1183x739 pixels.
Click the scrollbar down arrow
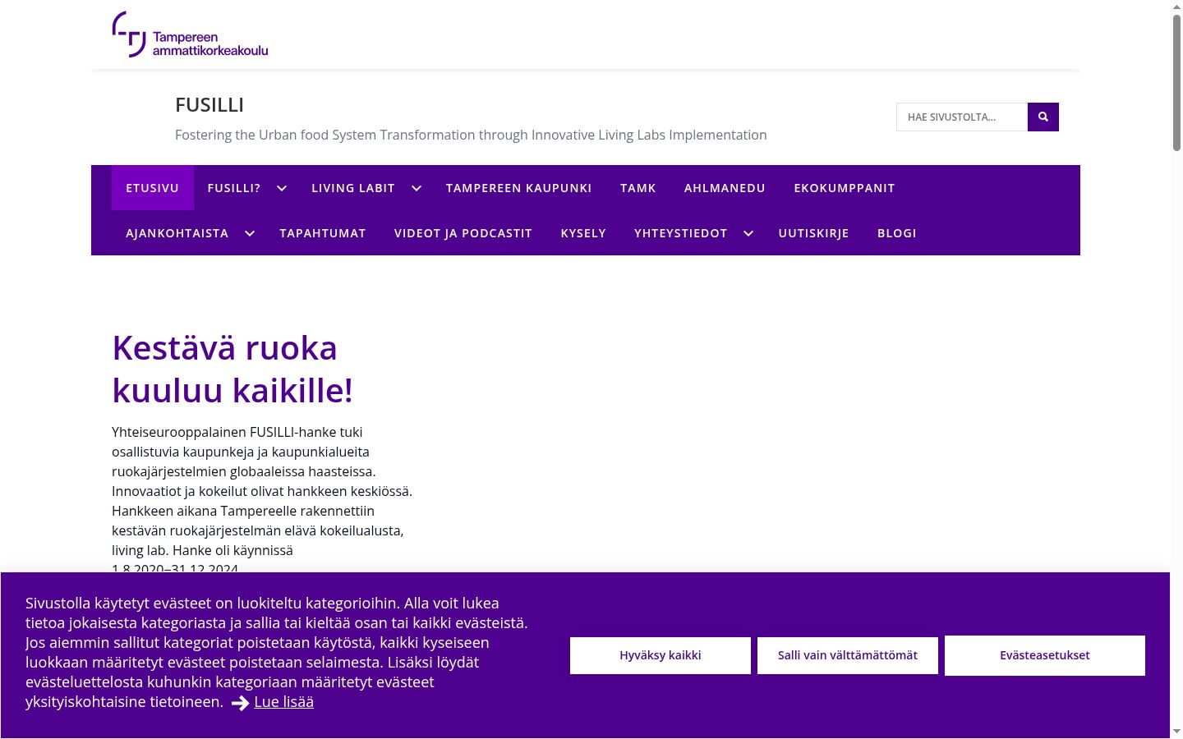pyautogui.click(x=1176, y=731)
